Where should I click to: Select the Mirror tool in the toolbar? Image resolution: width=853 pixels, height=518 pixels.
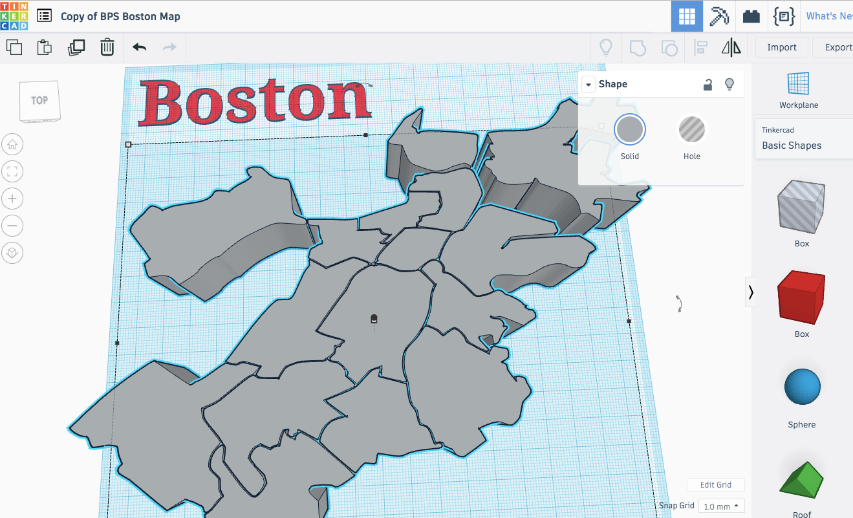click(731, 47)
